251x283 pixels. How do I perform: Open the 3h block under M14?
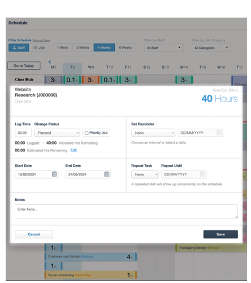coord(184,80)
